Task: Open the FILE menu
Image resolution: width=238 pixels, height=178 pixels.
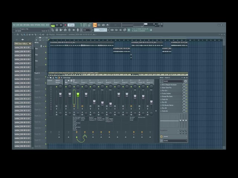Action: 14,25
